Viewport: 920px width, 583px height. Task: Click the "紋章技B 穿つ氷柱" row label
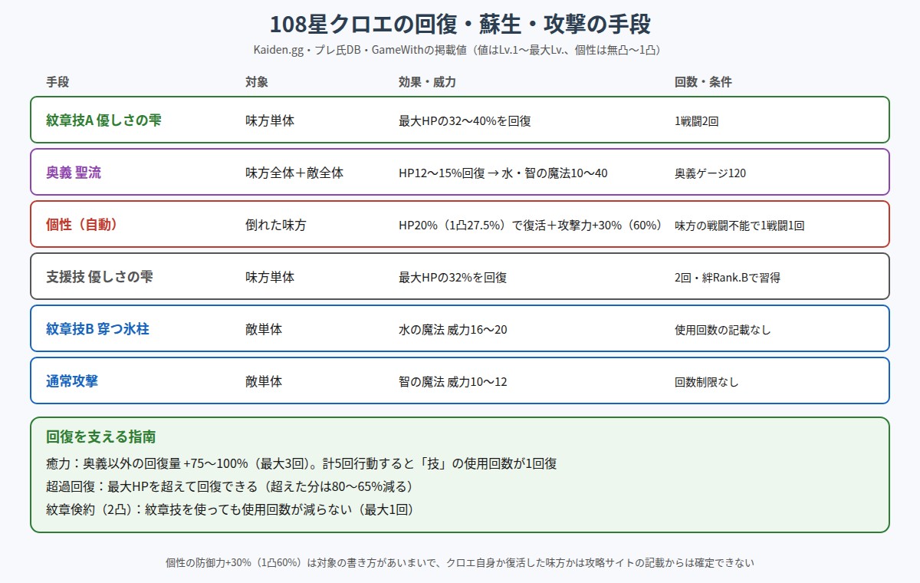point(97,329)
